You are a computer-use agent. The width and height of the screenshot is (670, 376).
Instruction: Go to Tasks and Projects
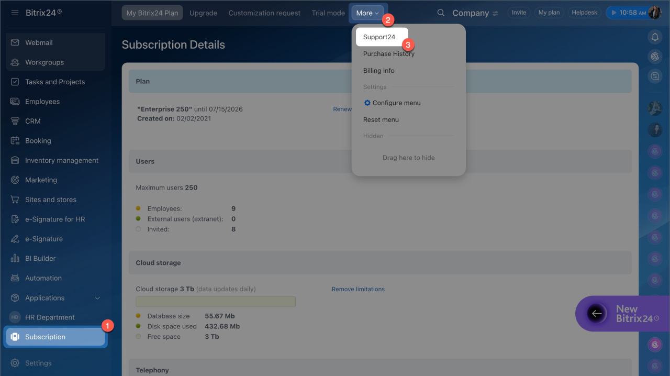pos(54,82)
